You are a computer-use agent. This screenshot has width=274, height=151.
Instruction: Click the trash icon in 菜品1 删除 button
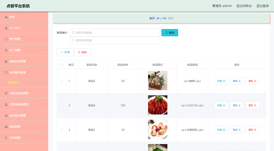tap(255, 130)
